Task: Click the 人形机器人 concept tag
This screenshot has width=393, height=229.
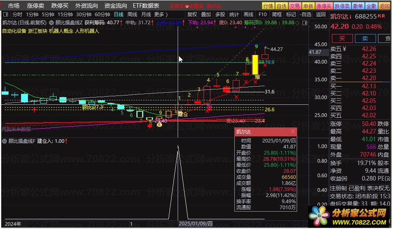Action: pyautogui.click(x=87, y=31)
